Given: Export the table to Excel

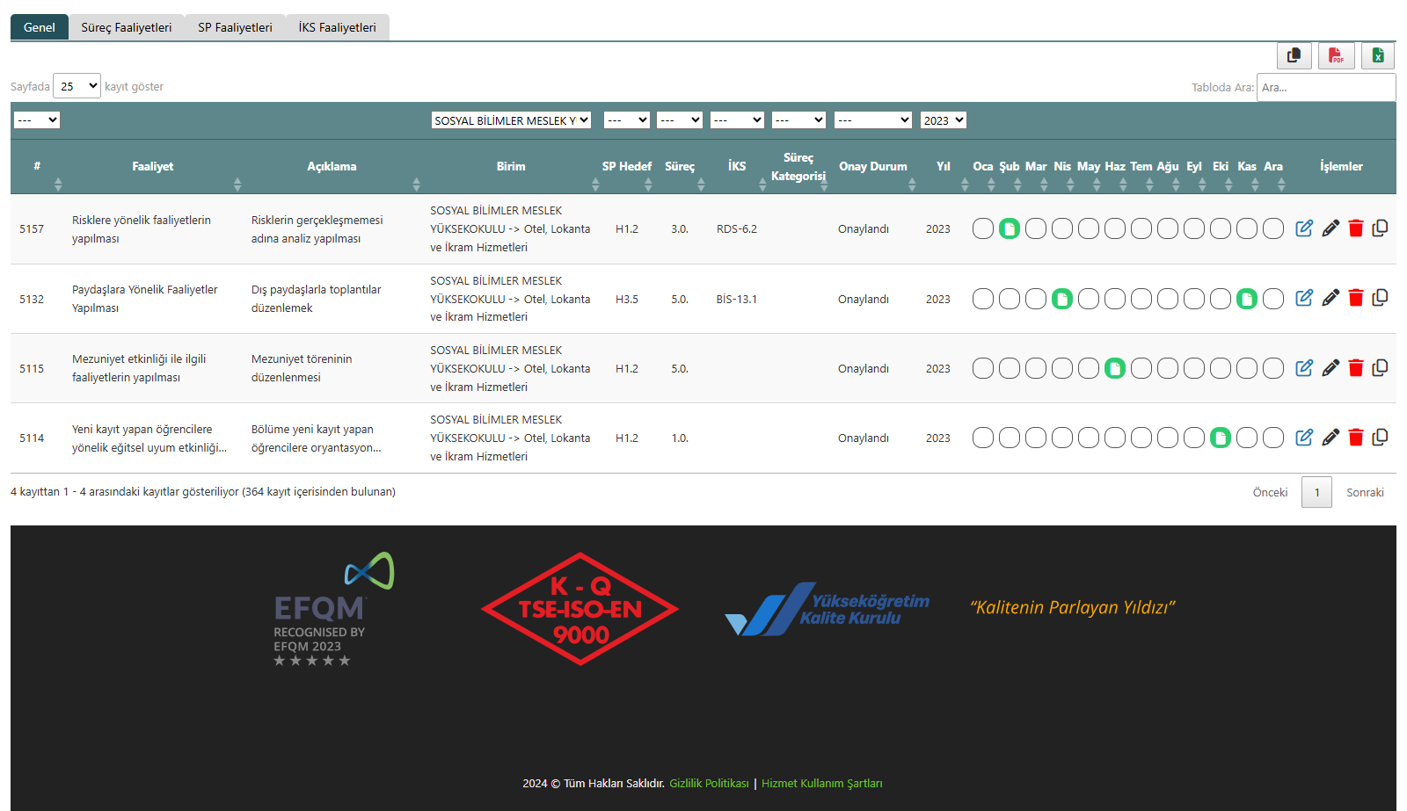Looking at the screenshot, I should [1378, 55].
